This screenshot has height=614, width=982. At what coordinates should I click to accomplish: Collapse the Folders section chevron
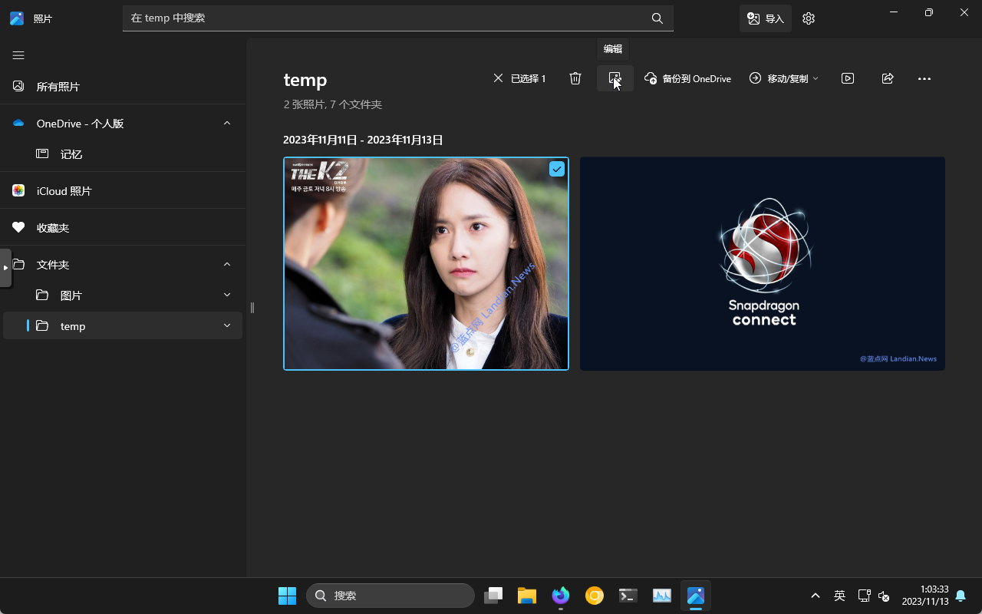point(227,265)
